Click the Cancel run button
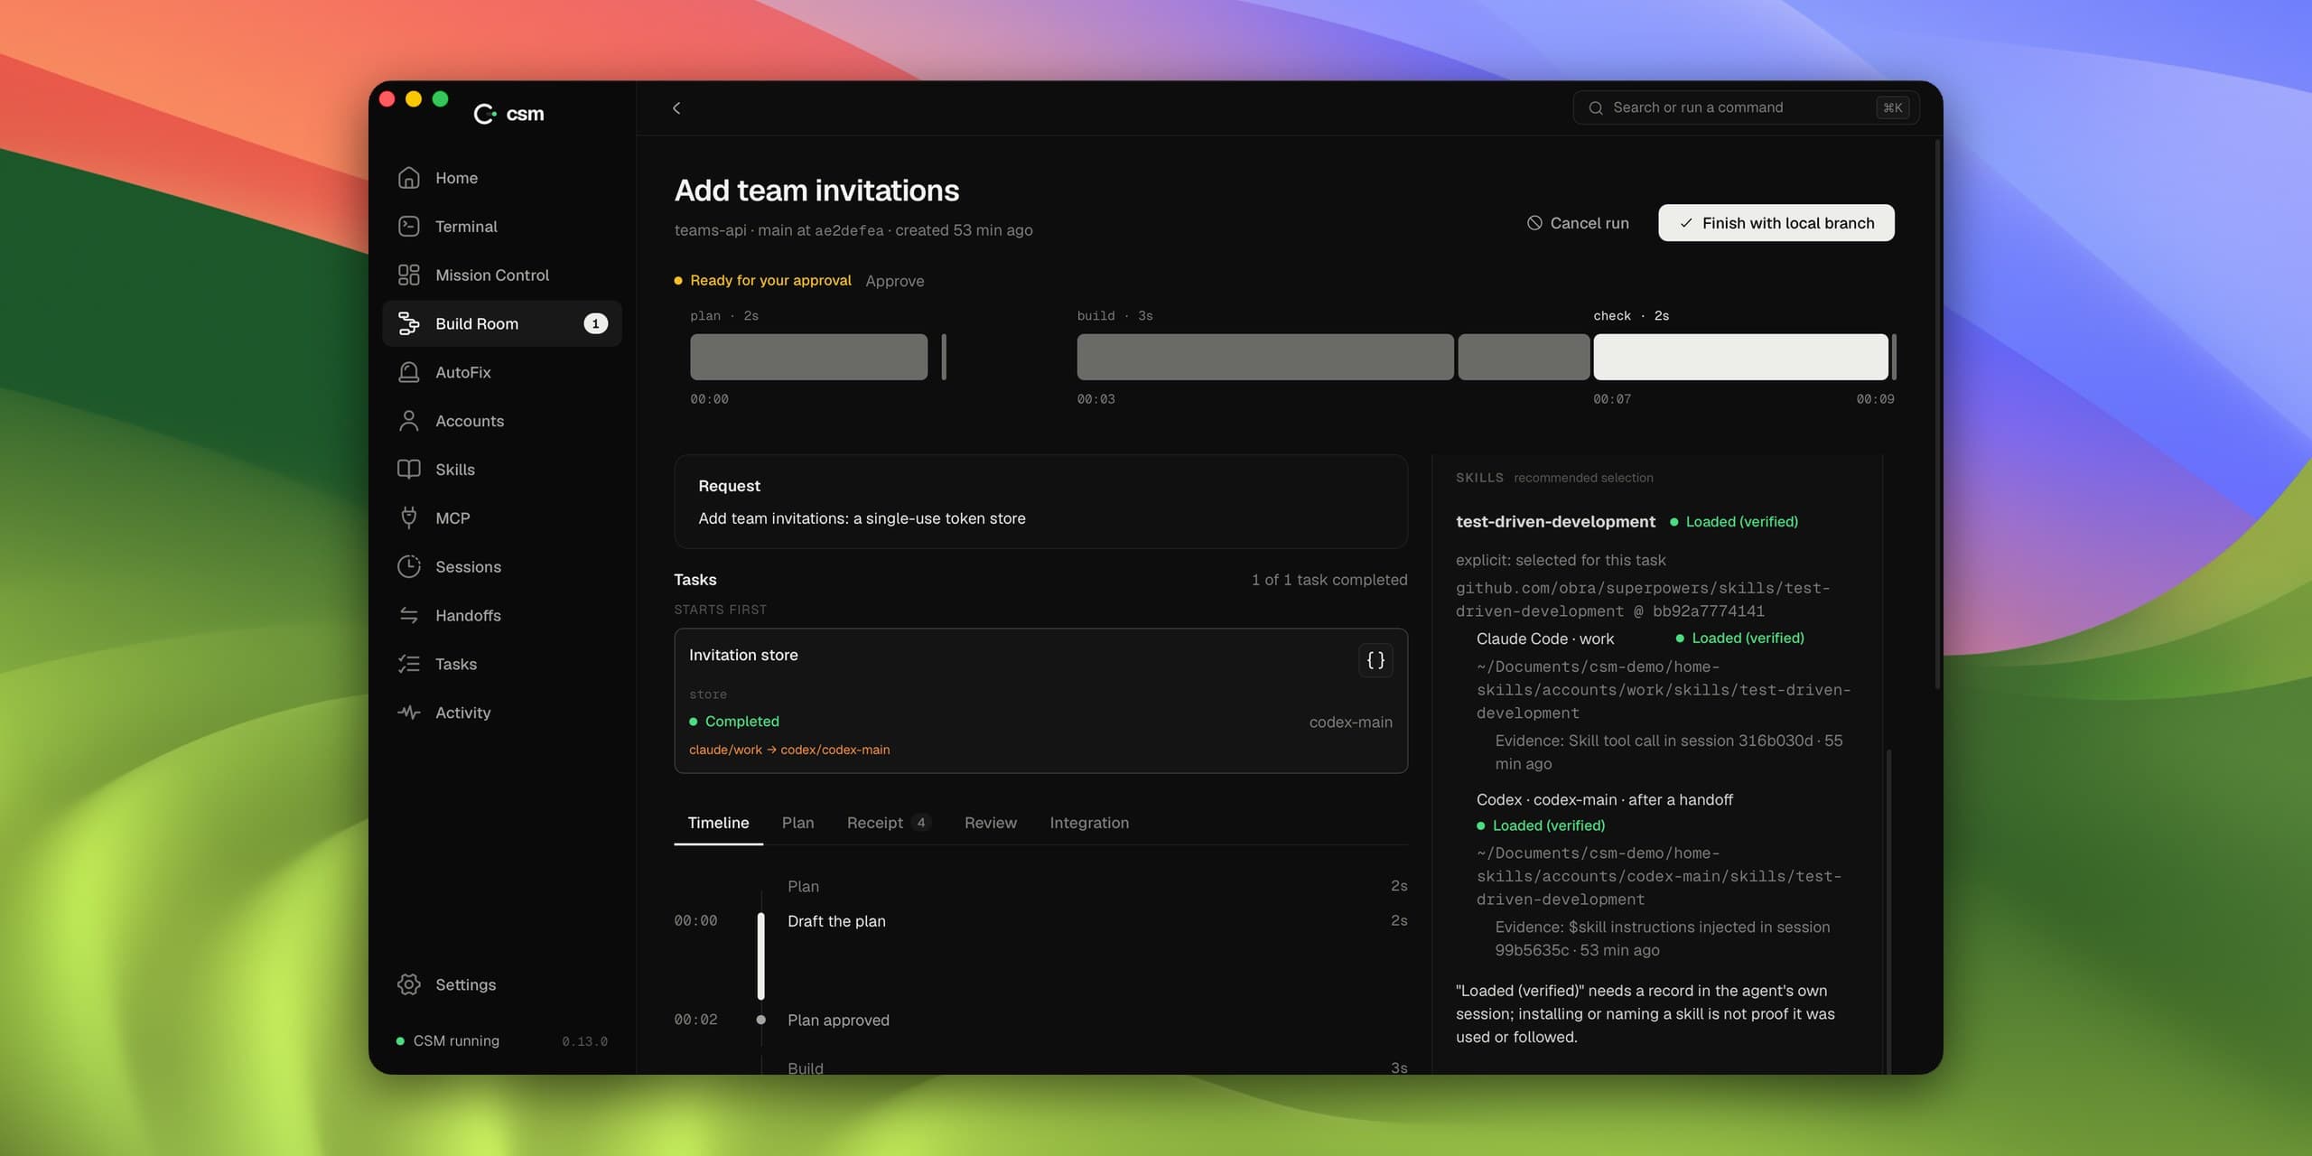This screenshot has width=2312, height=1156. coord(1578,223)
